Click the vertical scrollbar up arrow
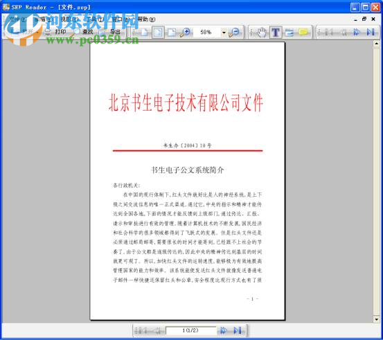 (x=376, y=44)
